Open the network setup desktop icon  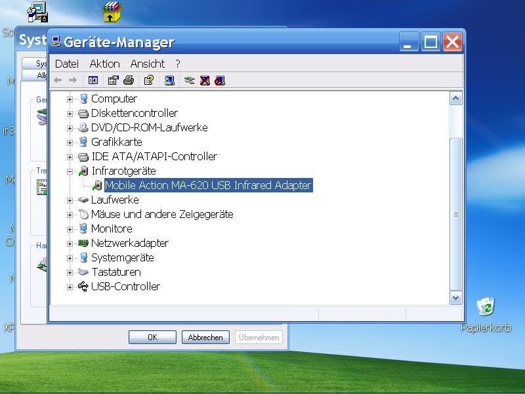[x=37, y=12]
